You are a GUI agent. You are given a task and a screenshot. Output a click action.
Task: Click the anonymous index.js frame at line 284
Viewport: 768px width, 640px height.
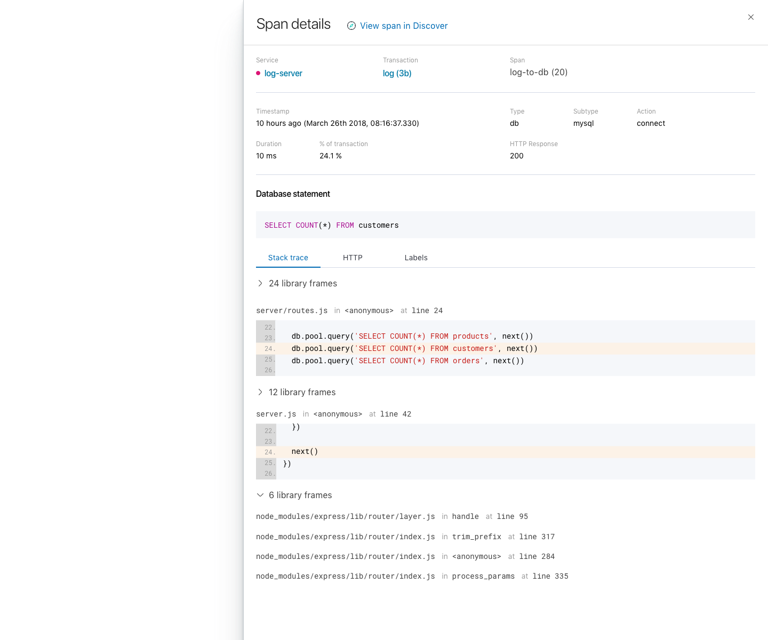pyautogui.click(x=405, y=556)
